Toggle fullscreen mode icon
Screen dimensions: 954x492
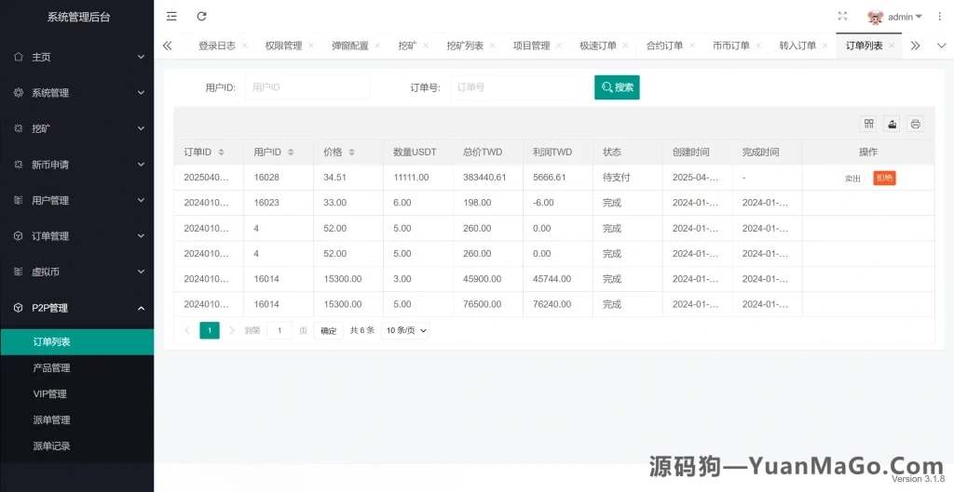click(x=842, y=17)
